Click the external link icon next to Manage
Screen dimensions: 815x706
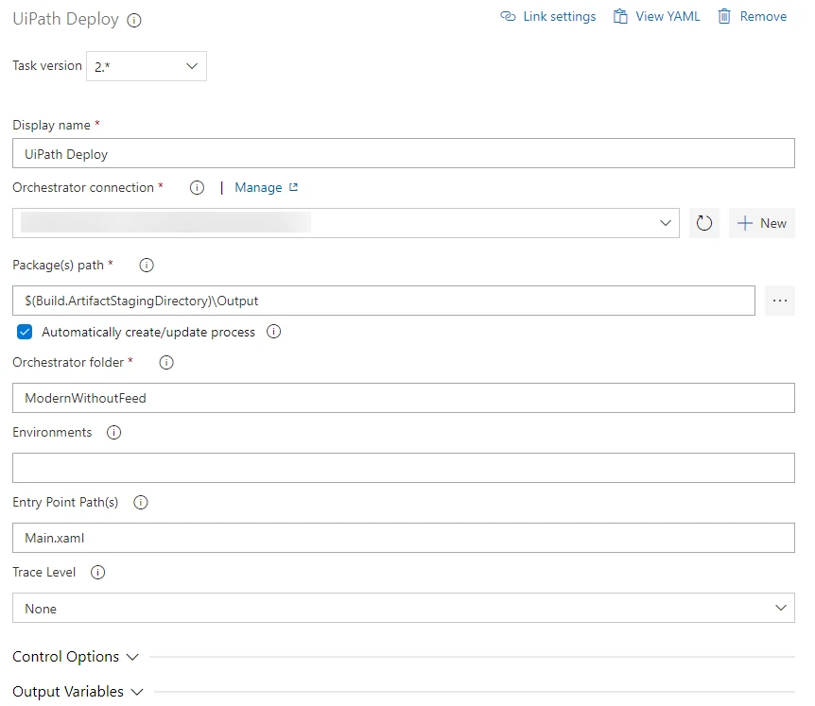(294, 187)
